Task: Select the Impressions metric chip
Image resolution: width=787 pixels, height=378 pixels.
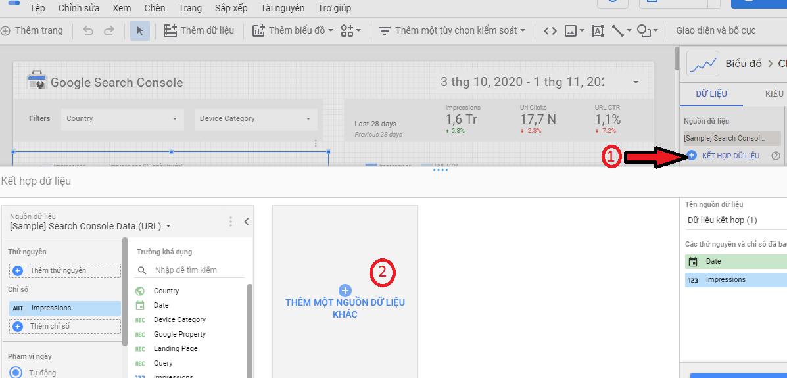Action: [x=64, y=308]
